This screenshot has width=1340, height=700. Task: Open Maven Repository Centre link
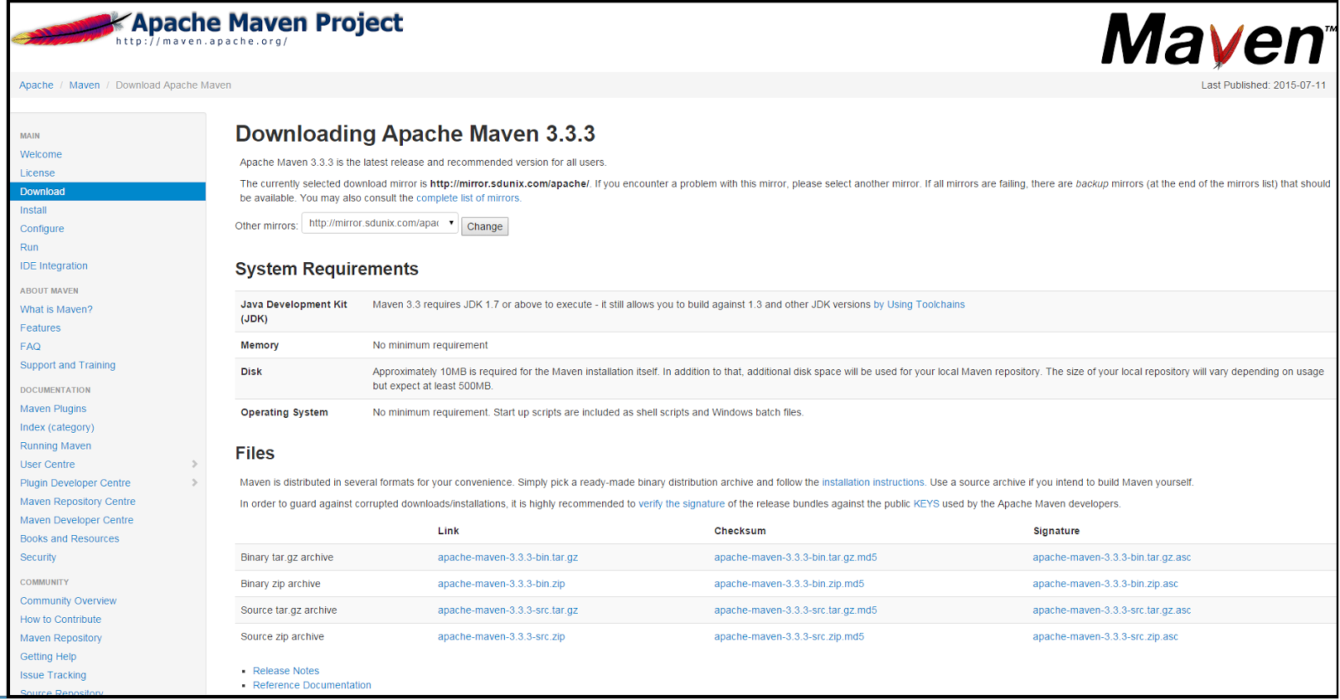78,502
